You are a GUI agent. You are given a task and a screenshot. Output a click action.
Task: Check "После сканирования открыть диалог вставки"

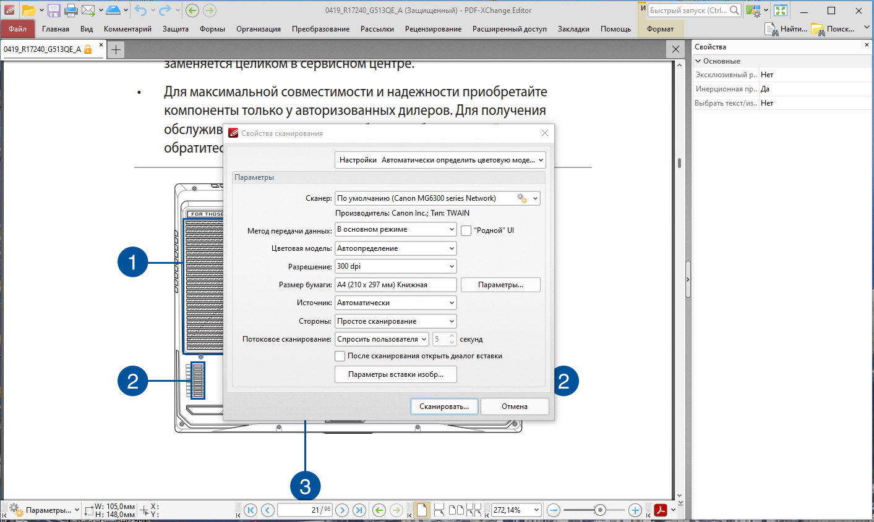(340, 356)
